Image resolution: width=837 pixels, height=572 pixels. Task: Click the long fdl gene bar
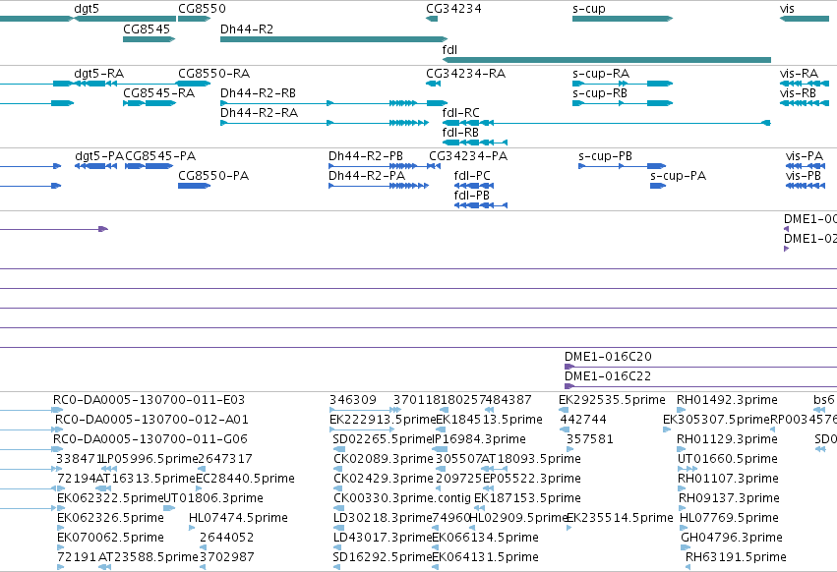pos(607,60)
